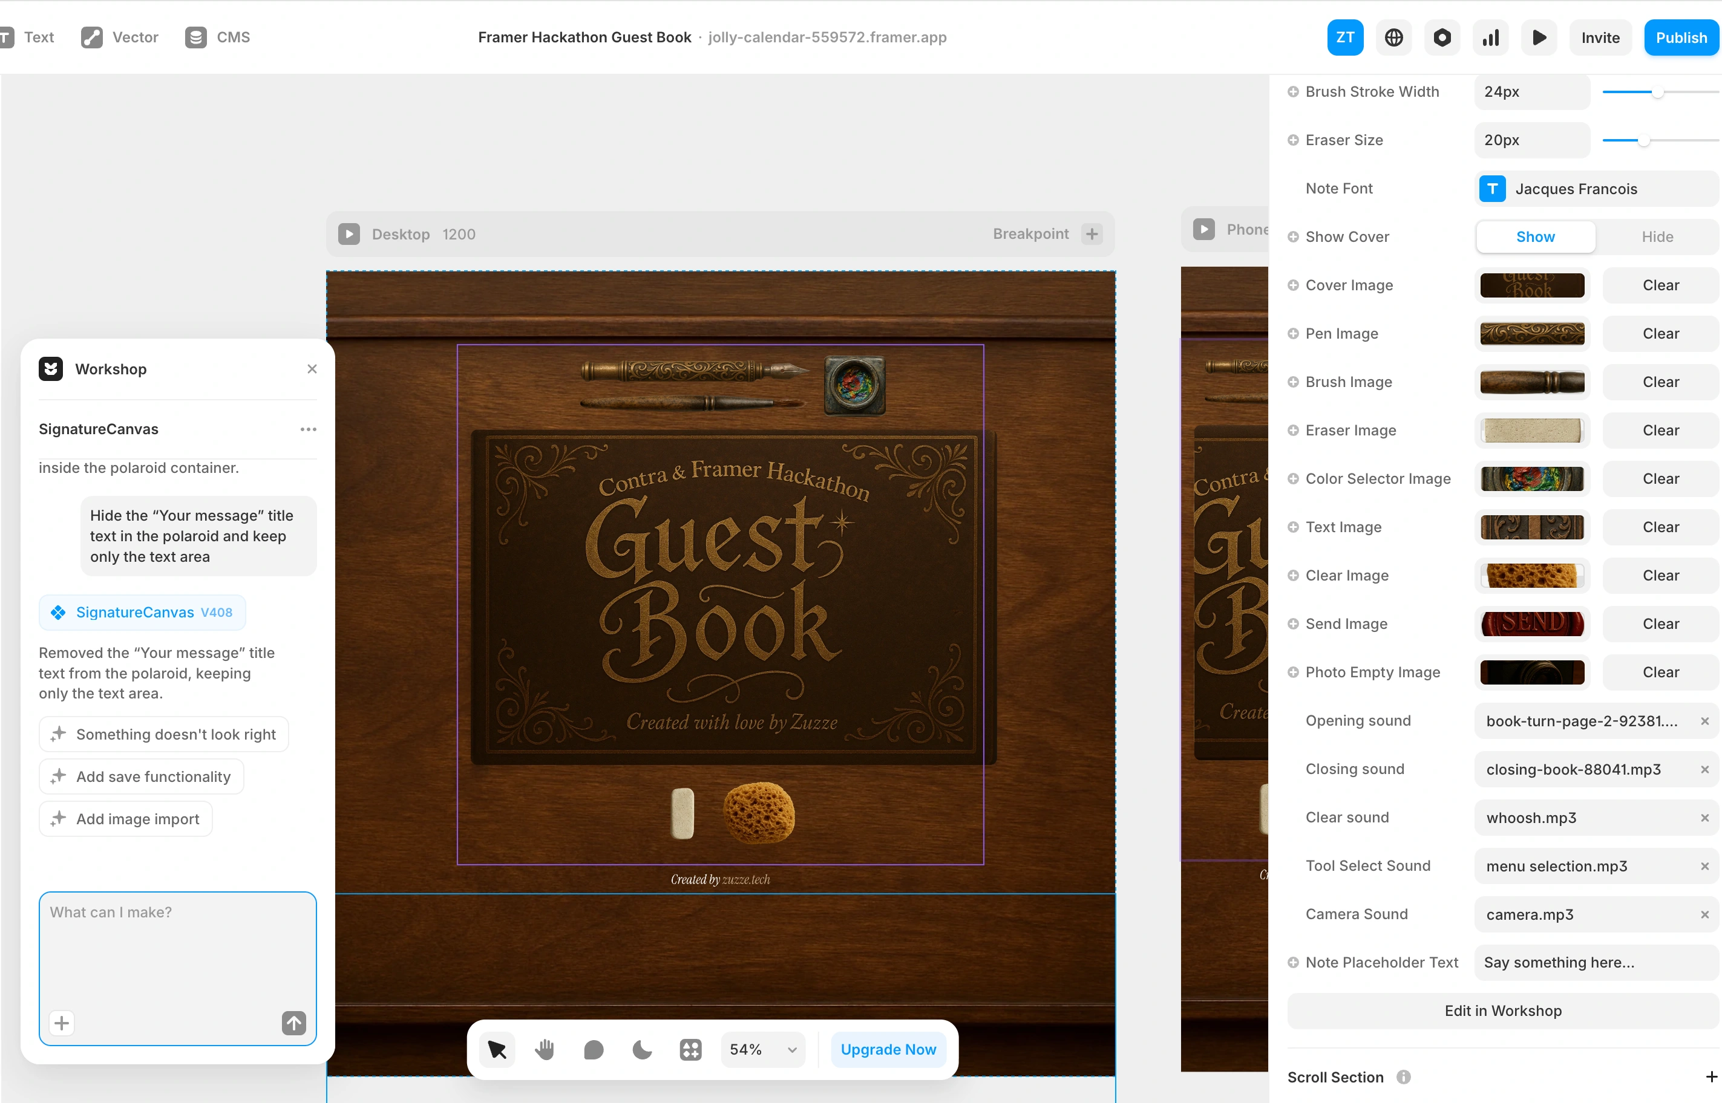The image size is (1722, 1103).
Task: Select the cursor pointer tool
Action: [x=497, y=1049]
